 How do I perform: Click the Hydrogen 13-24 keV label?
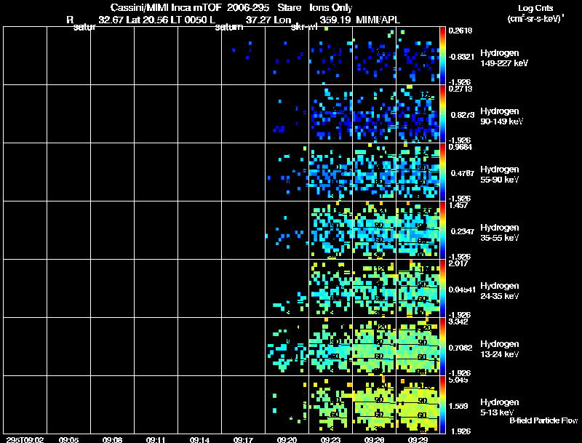pyautogui.click(x=500, y=349)
